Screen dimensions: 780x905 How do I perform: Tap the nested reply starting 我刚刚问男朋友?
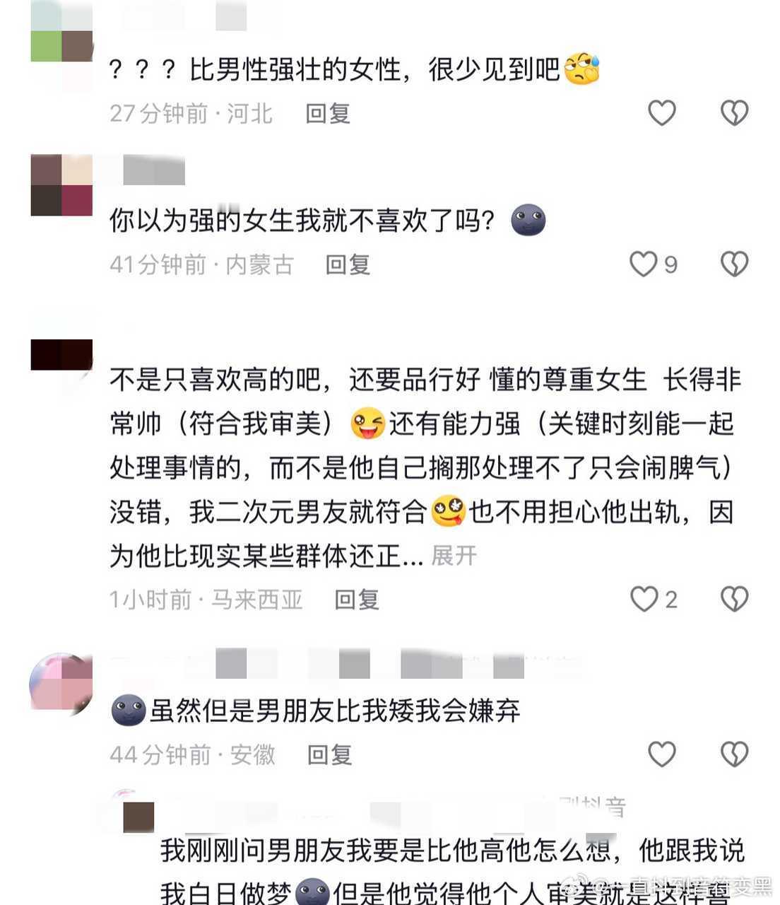[452, 871]
